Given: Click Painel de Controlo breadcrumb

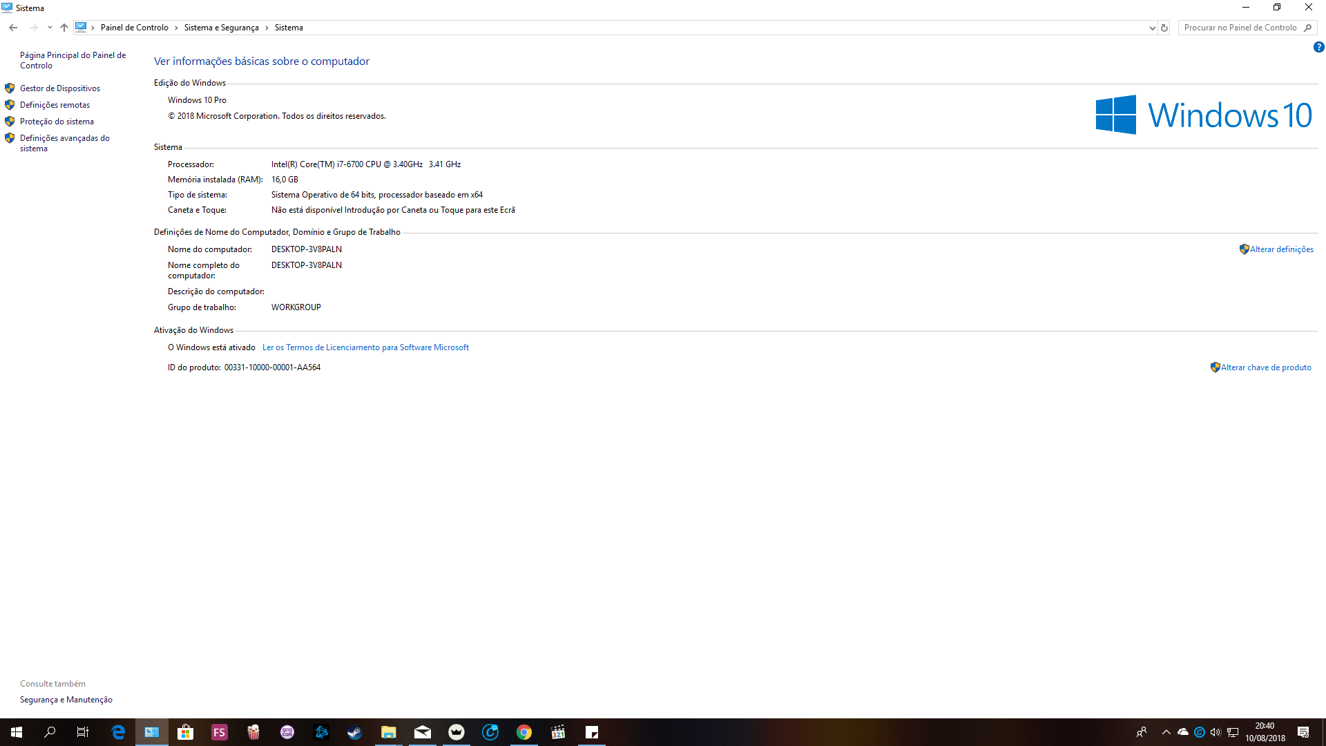Looking at the screenshot, I should point(134,28).
